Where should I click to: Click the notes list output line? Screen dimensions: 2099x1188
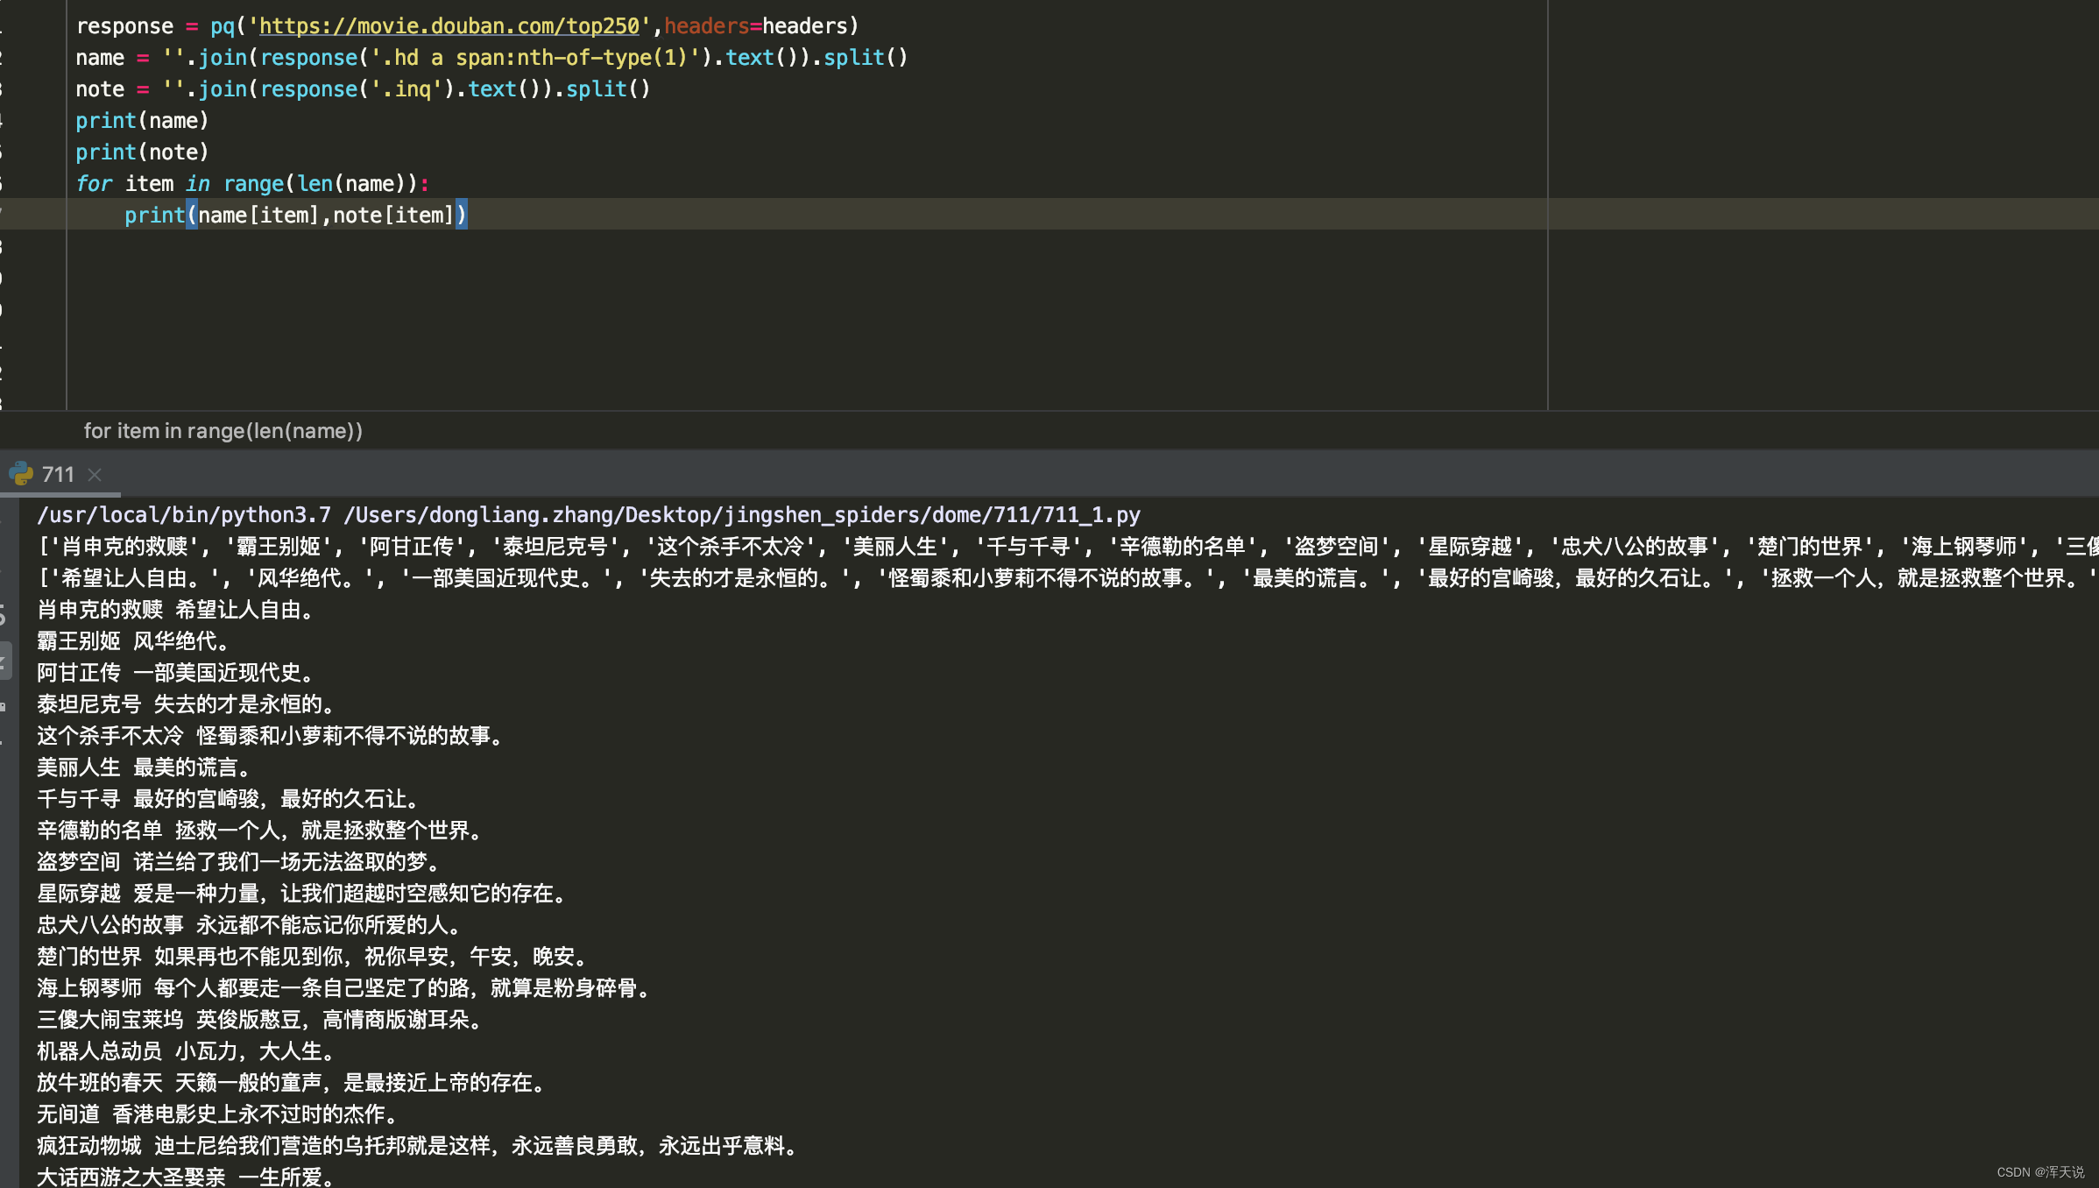point(1067,578)
